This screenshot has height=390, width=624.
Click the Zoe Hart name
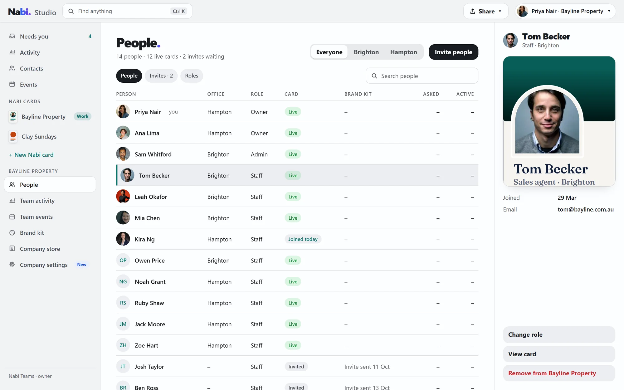(146, 345)
